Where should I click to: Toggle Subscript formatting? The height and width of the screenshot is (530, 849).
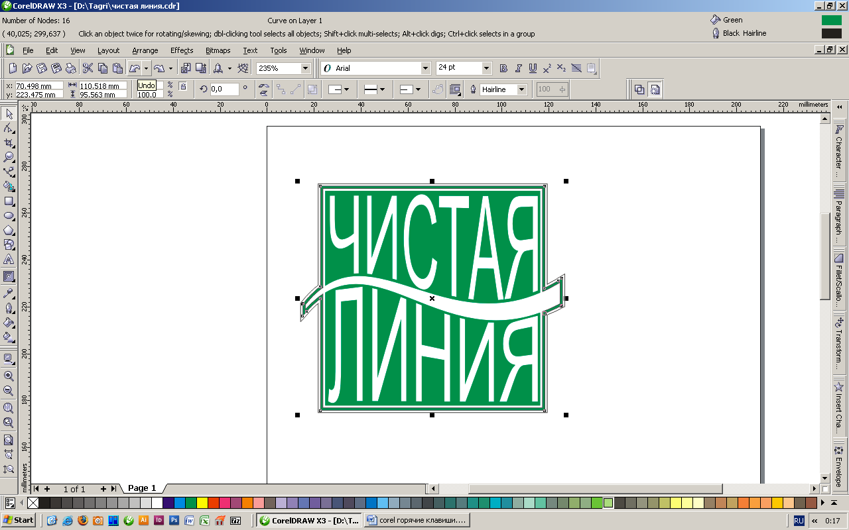coord(562,68)
